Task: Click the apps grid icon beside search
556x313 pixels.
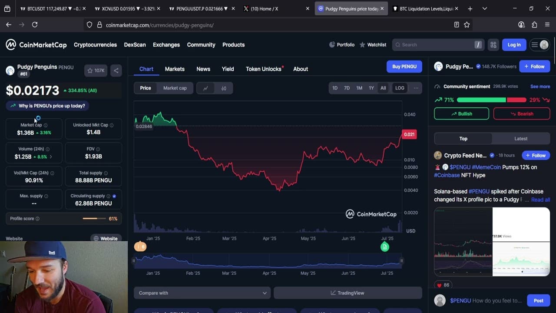Action: tap(493, 45)
